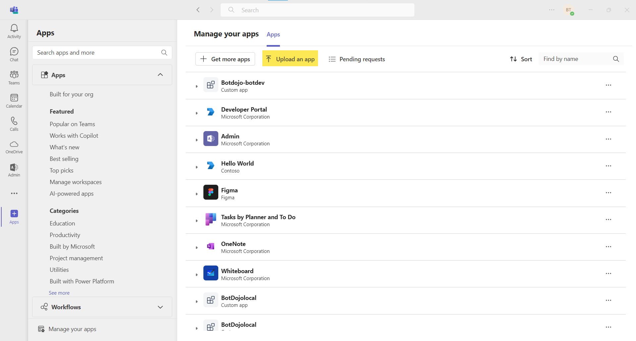
Task: Go to Teams in the left rail
Action: click(14, 78)
